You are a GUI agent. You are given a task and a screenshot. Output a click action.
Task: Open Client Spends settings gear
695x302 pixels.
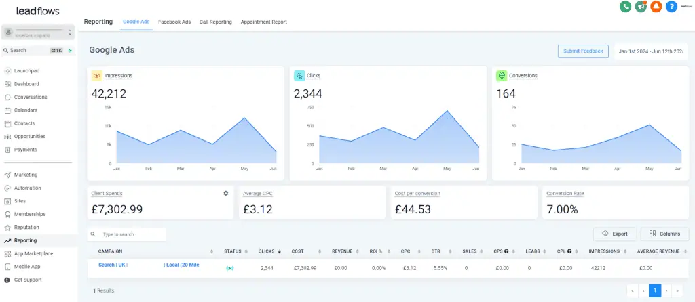[225, 193]
